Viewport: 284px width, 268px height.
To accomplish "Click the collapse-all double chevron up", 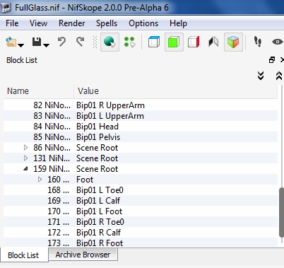I will tap(279, 76).
